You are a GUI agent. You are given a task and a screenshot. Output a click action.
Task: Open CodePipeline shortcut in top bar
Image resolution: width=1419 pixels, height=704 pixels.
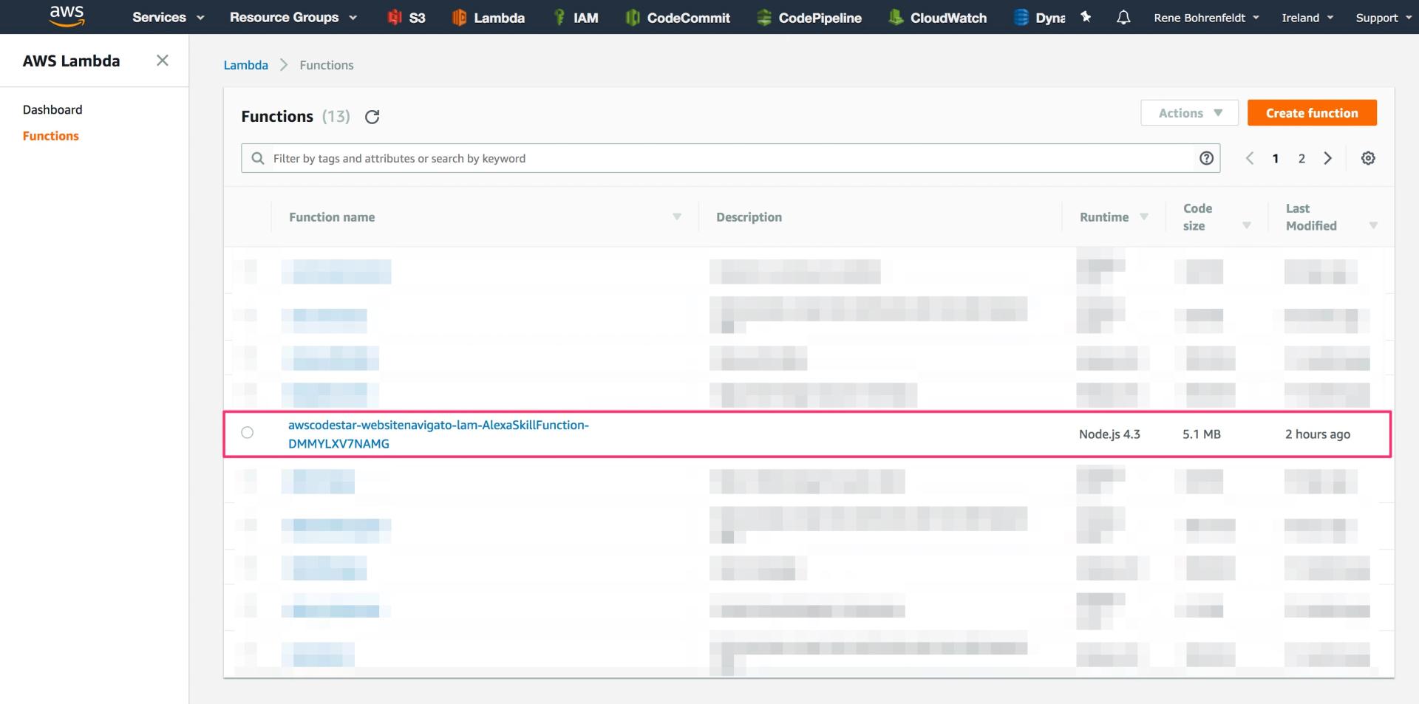809,18
